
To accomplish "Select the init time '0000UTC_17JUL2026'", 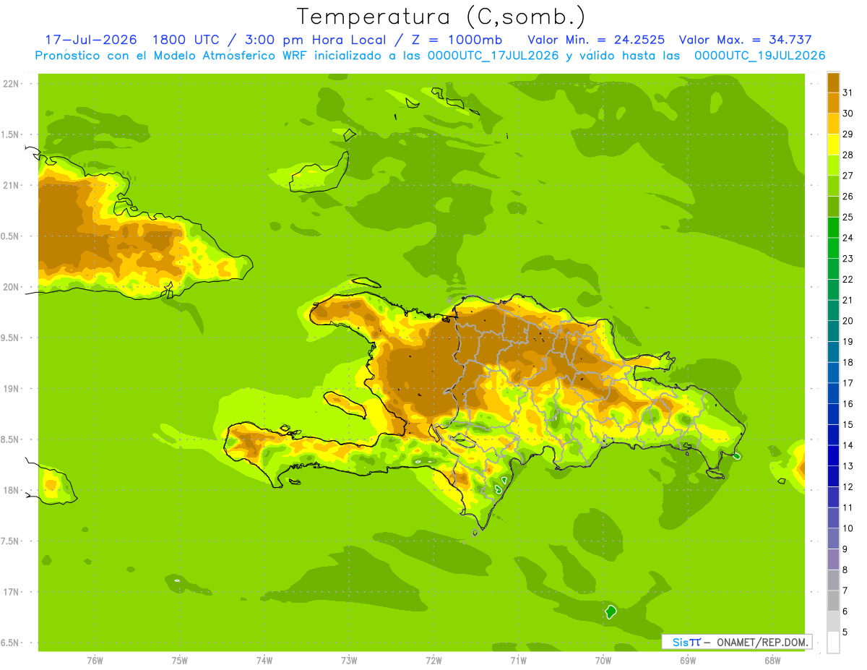I will tap(493, 56).
